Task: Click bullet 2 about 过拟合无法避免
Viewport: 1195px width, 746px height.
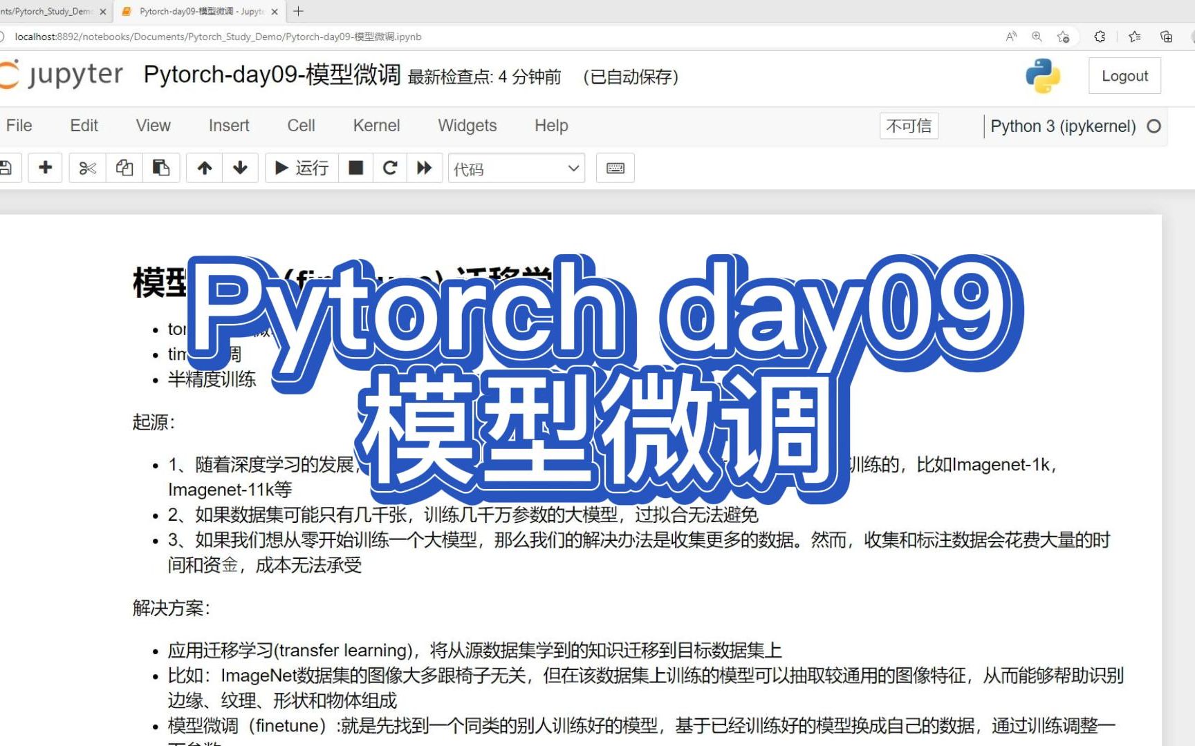Action: 463,515
